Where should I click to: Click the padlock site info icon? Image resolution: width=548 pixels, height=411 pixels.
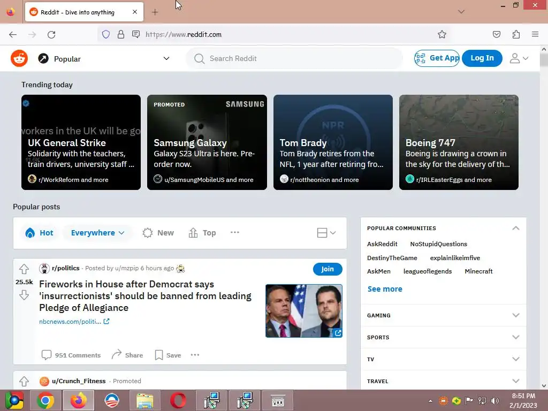click(120, 34)
